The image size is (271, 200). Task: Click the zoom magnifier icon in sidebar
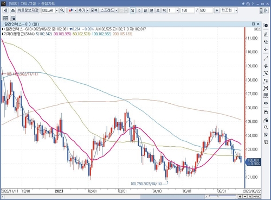pyautogui.click(x=266, y=127)
